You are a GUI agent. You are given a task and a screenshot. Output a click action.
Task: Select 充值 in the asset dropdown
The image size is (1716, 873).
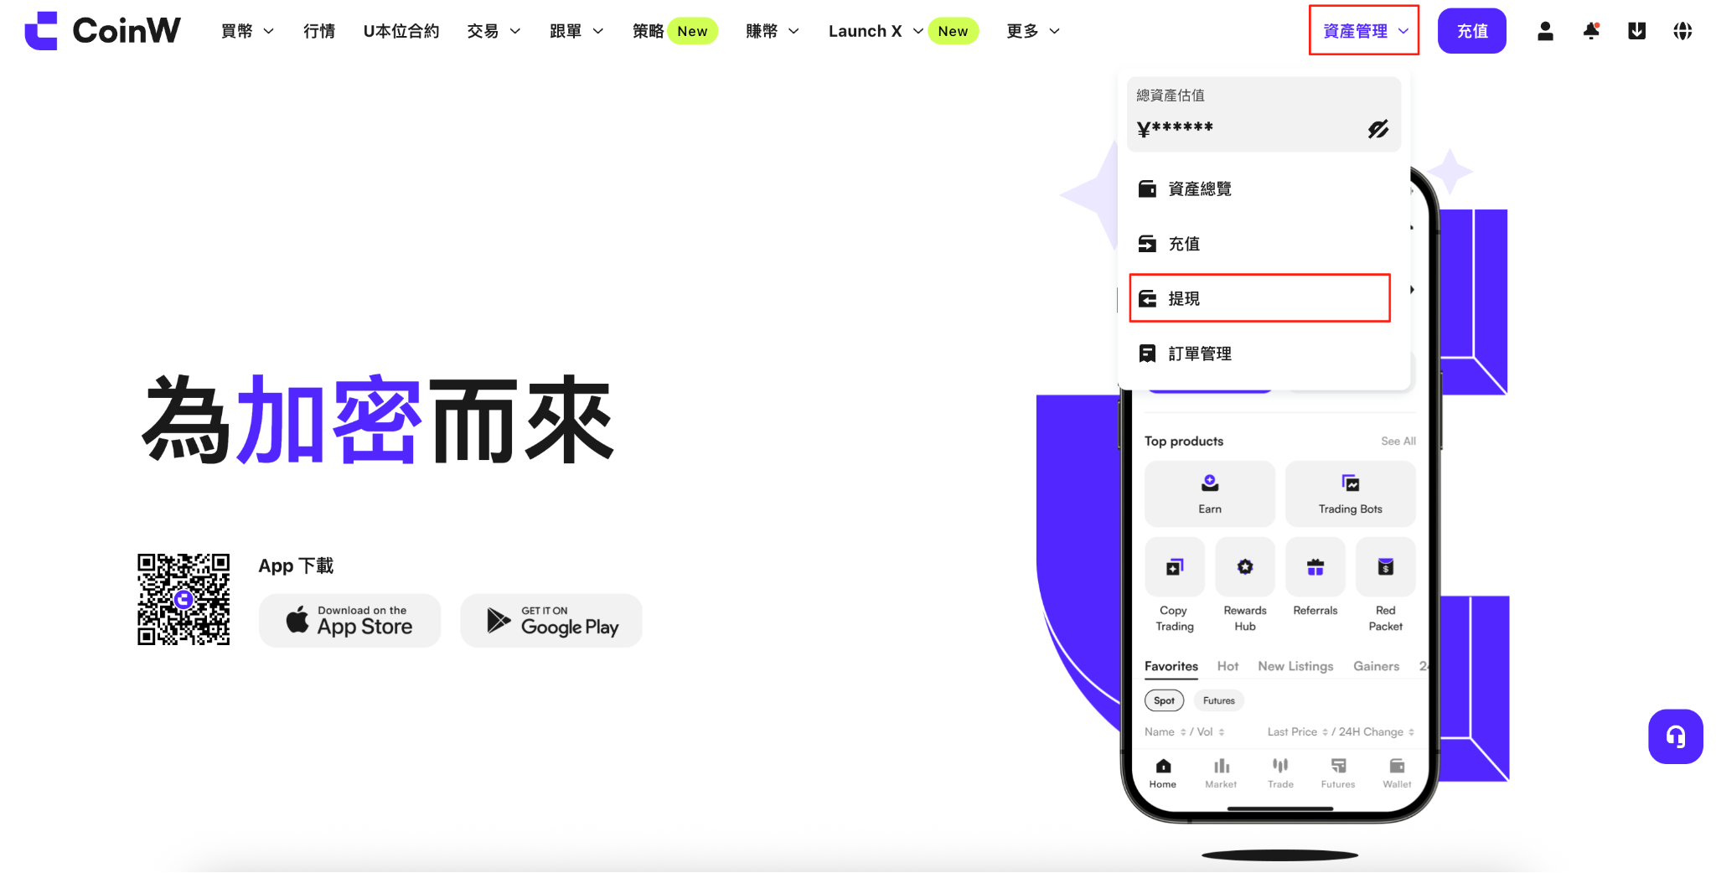pyautogui.click(x=1264, y=244)
